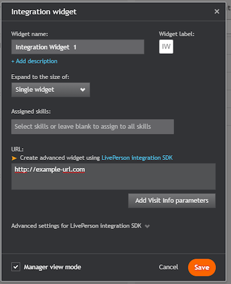Image resolution: width=231 pixels, height=284 pixels.
Task: Click the chevron next to Advanced settings
Action: (x=147, y=226)
